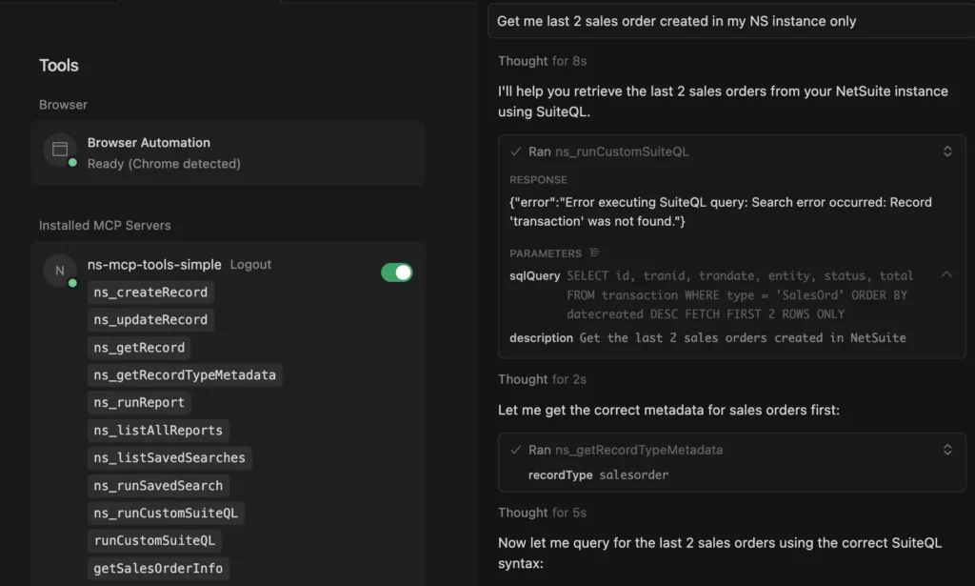Click the checkmark beside Ran ns_getRecordTypeMetadata
The image size is (975, 586).
tap(515, 450)
